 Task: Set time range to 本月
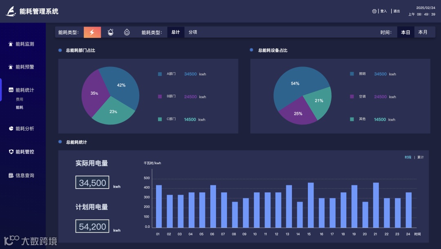click(423, 32)
